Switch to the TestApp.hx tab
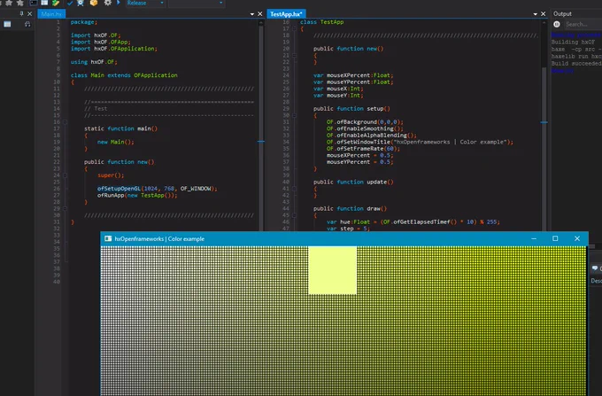The height and width of the screenshot is (396, 602). point(287,14)
